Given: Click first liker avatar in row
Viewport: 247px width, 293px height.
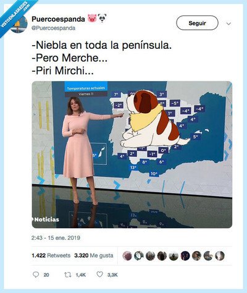Looking at the screenshot, I should tap(127, 256).
